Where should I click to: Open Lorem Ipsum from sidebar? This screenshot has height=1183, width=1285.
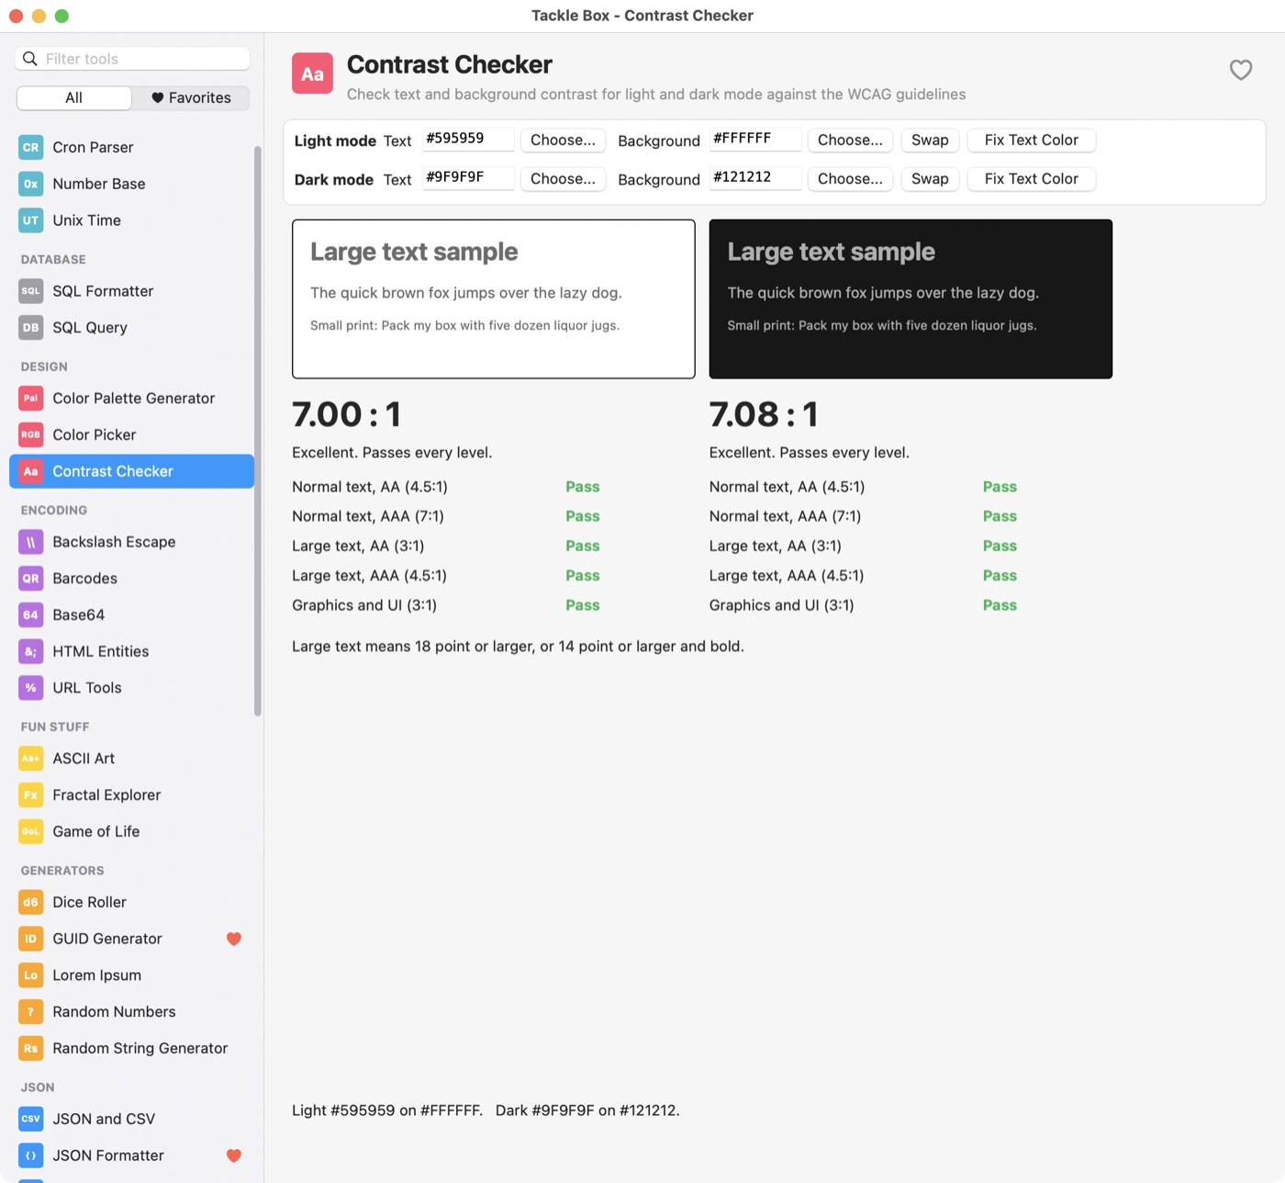(x=131, y=975)
